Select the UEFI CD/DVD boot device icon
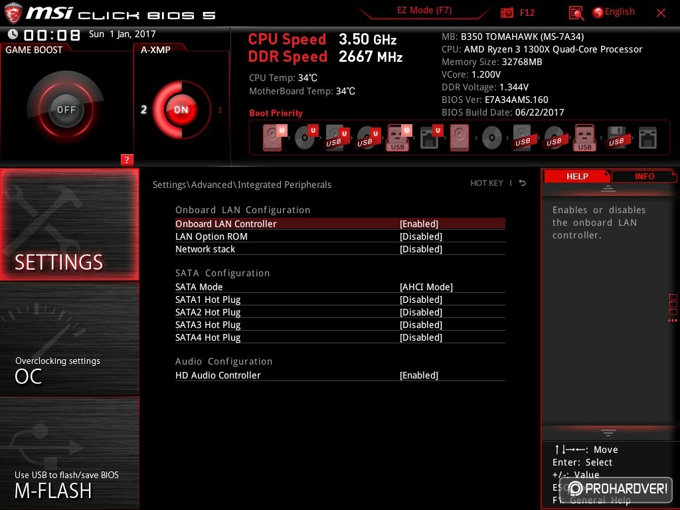Image resolution: width=680 pixels, height=510 pixels. 305,137
